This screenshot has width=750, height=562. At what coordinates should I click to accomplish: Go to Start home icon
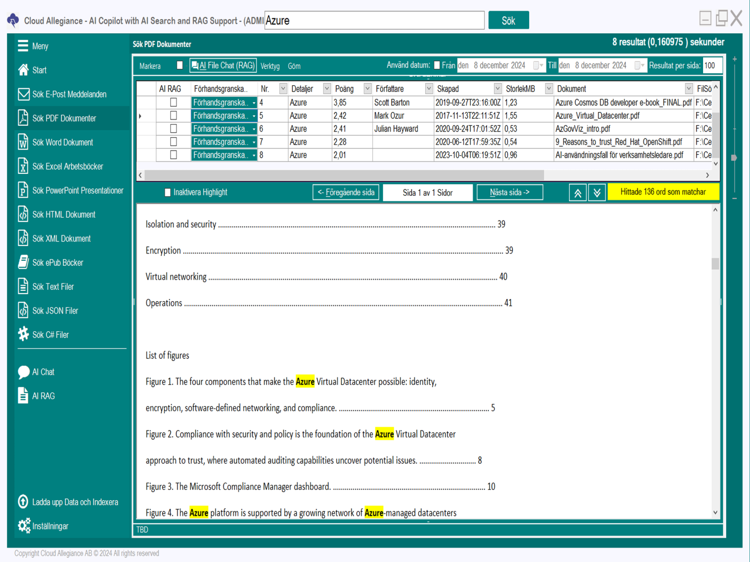[x=23, y=70]
